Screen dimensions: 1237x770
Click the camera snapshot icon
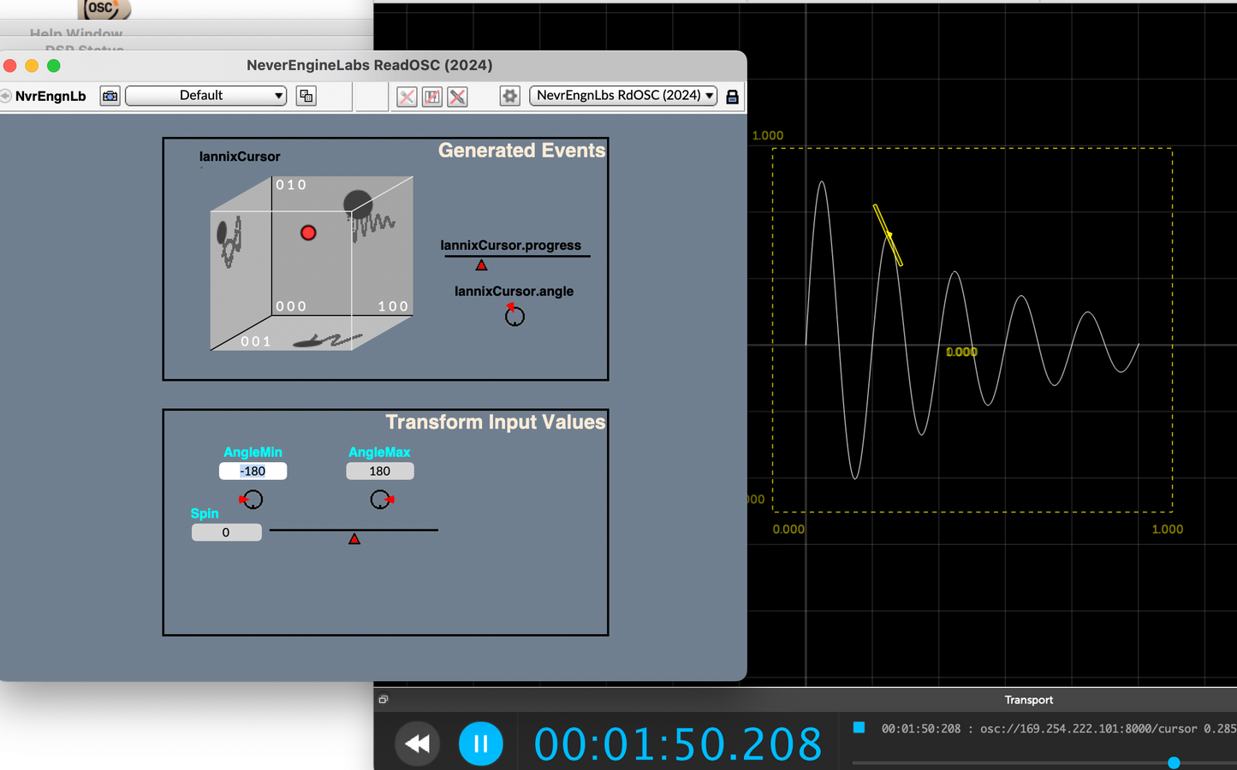(110, 96)
